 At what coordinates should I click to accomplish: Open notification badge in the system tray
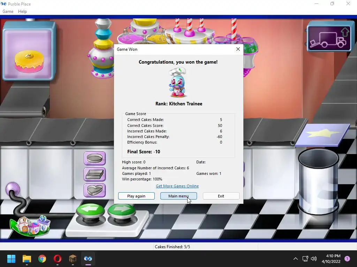[347, 259]
